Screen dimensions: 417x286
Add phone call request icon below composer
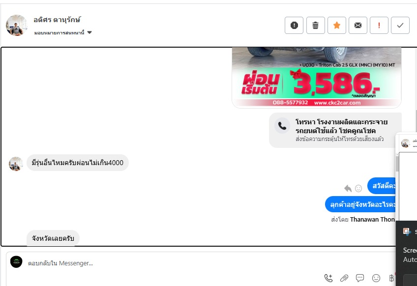point(328,278)
